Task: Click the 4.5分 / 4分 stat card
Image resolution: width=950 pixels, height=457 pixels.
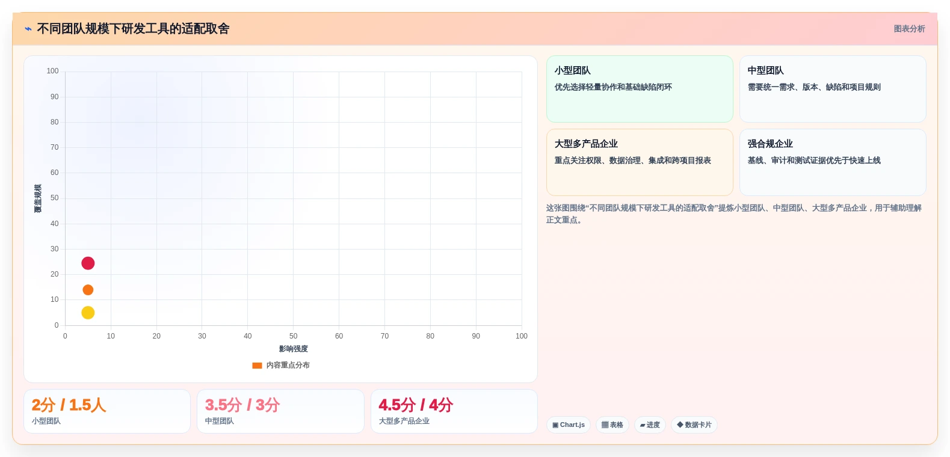Action: pos(454,411)
